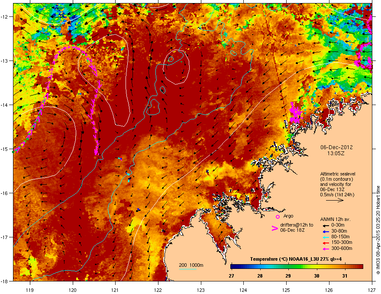The width and height of the screenshot is (381, 294).
Task: Click the longitude axis label 123
Action: click(201, 290)
